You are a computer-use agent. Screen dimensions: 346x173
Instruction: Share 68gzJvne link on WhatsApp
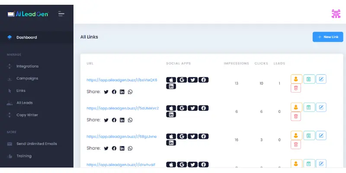click(130, 148)
